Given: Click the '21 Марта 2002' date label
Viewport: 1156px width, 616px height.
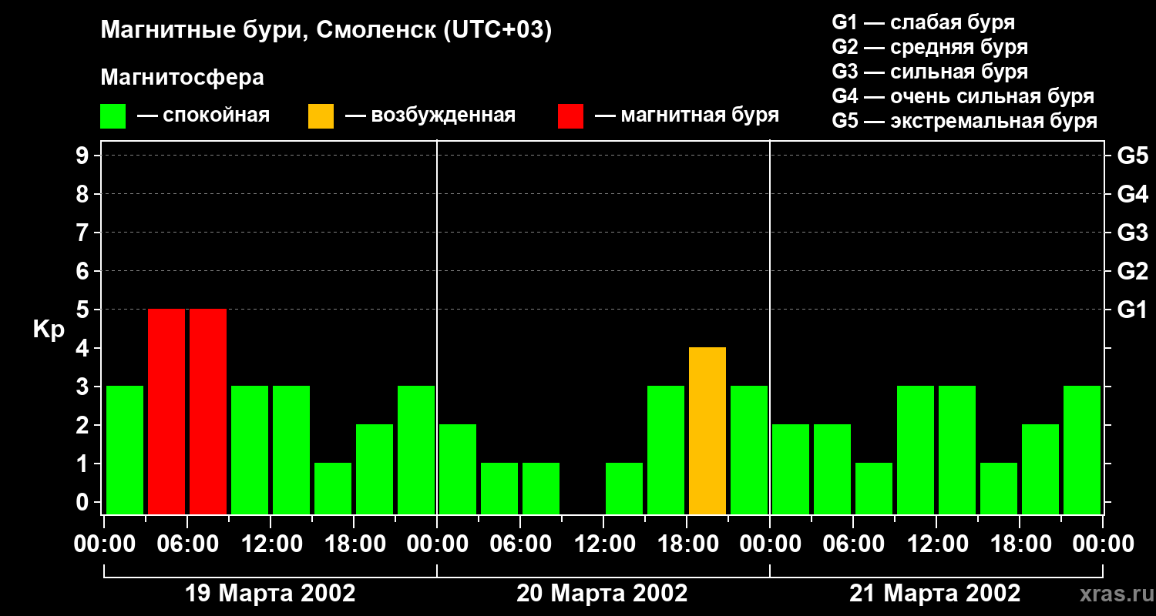Looking at the screenshot, I should [935, 594].
